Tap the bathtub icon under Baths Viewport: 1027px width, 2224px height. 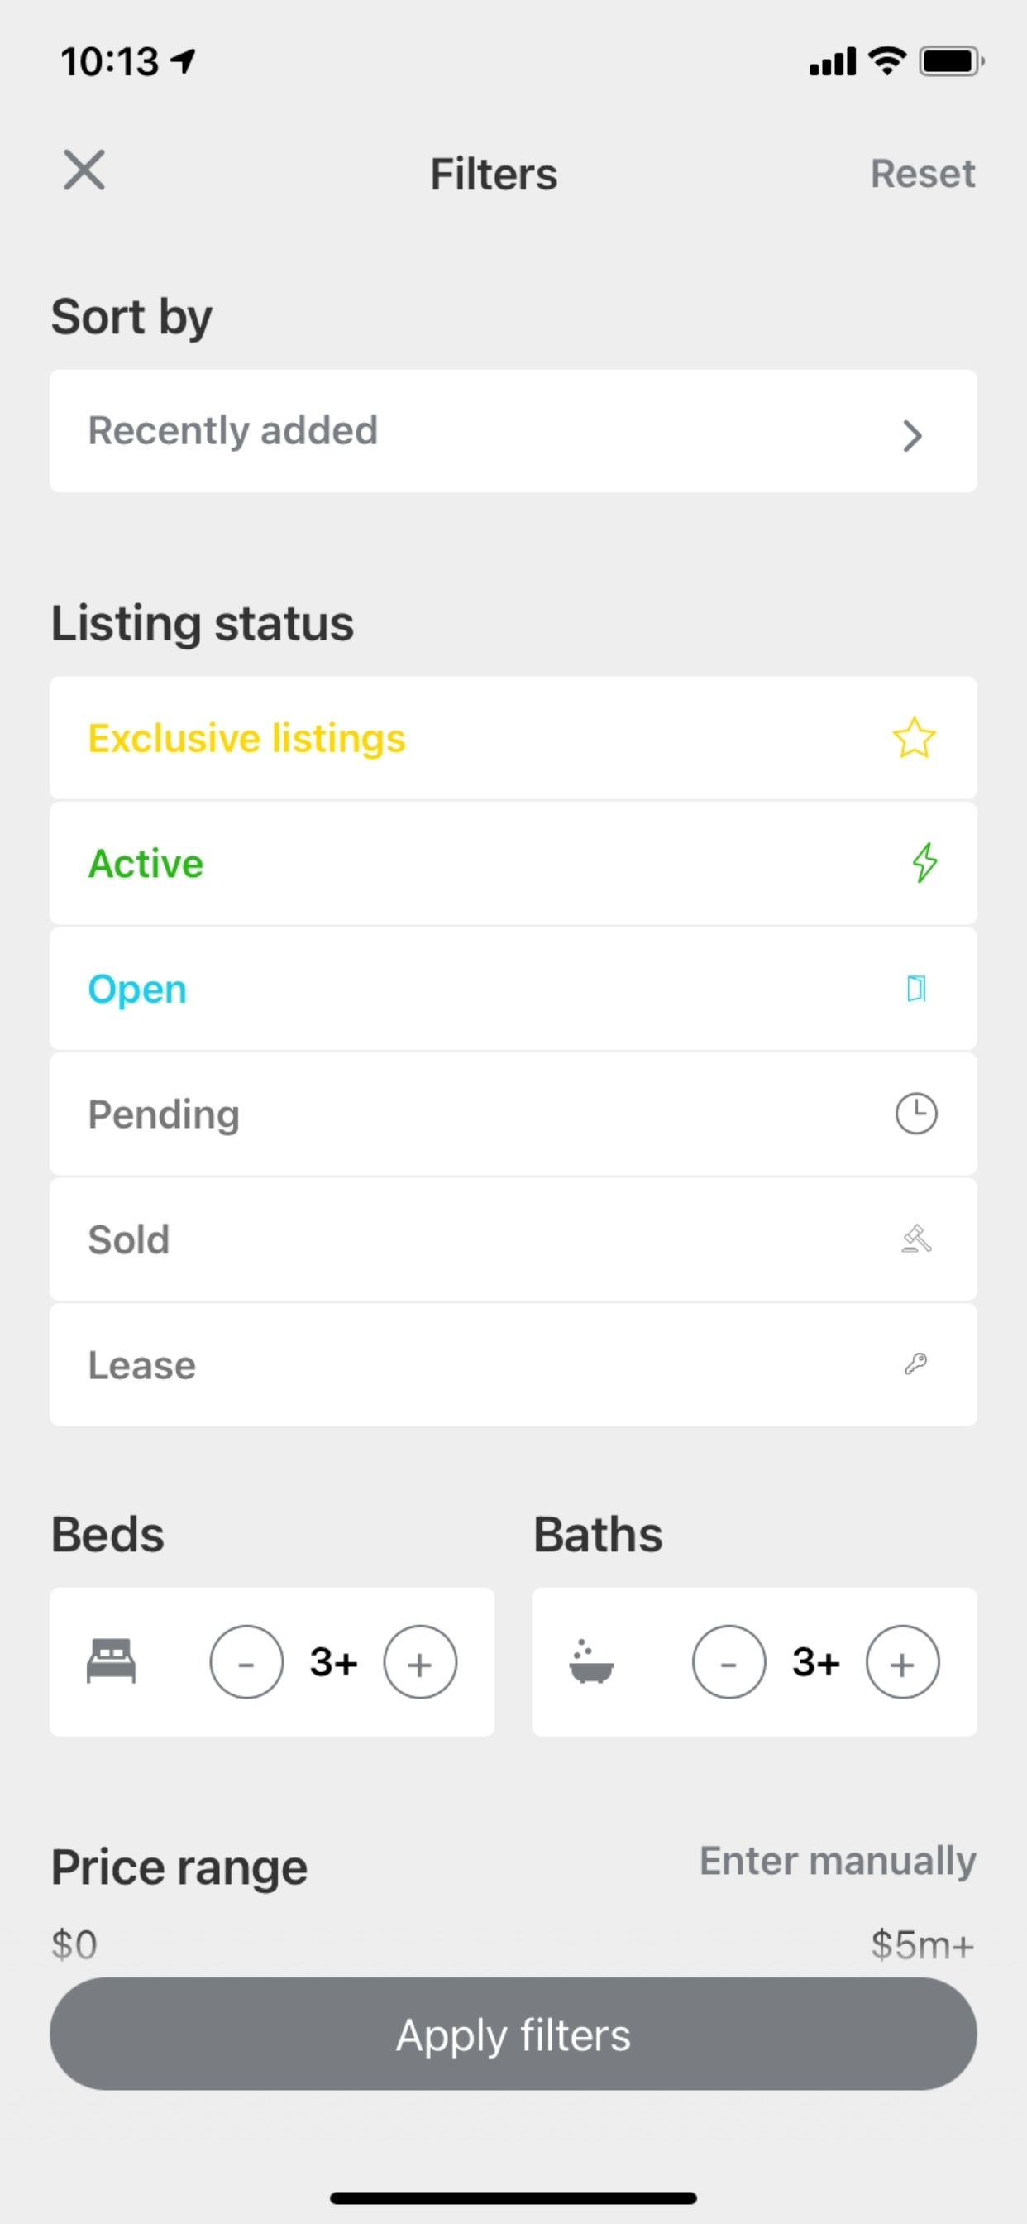591,1661
